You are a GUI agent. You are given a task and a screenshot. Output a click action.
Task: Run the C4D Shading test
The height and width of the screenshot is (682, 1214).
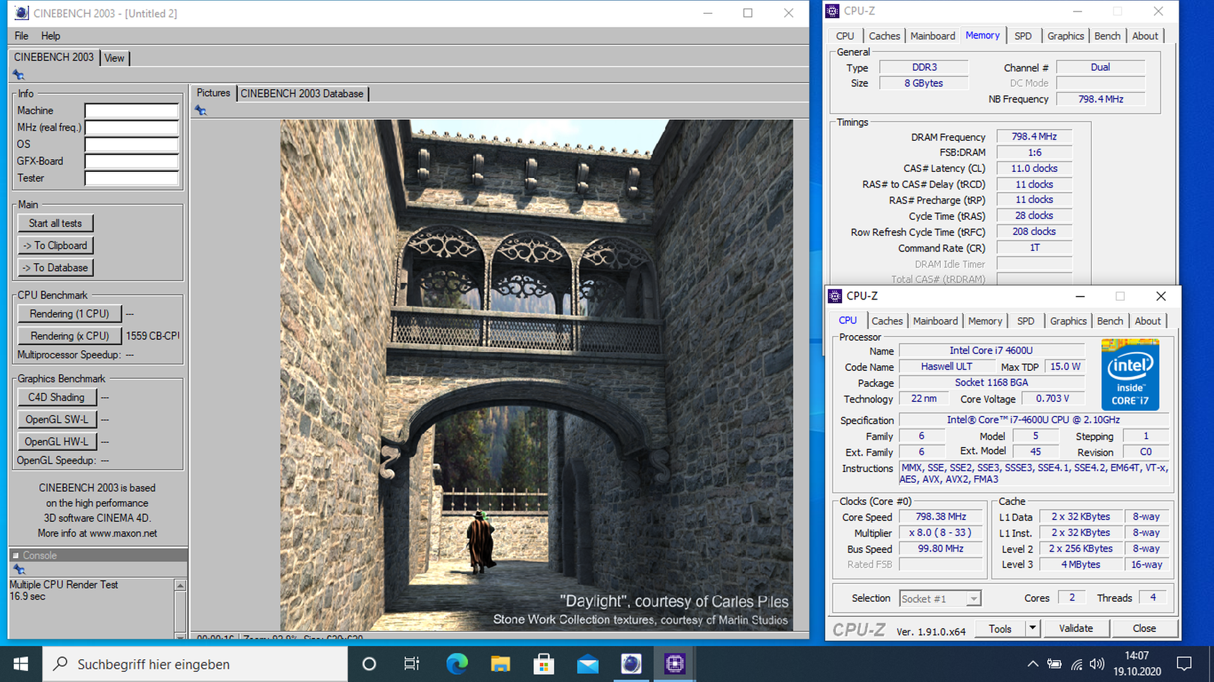coord(57,397)
